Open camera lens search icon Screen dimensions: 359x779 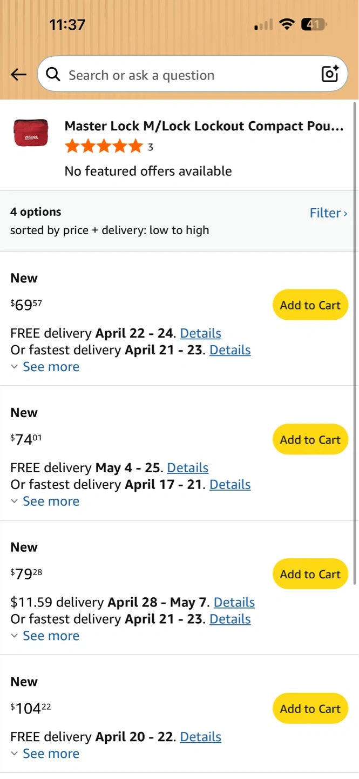tap(330, 74)
